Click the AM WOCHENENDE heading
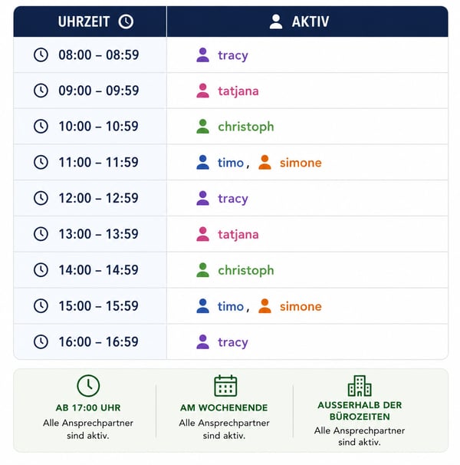Image resolution: width=460 pixels, height=465 pixels. click(x=224, y=407)
